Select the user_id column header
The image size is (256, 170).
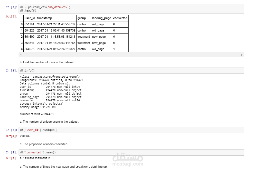(30, 18)
